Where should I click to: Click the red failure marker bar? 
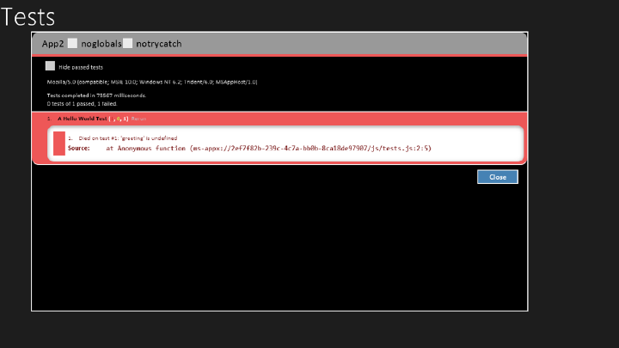pyautogui.click(x=59, y=143)
